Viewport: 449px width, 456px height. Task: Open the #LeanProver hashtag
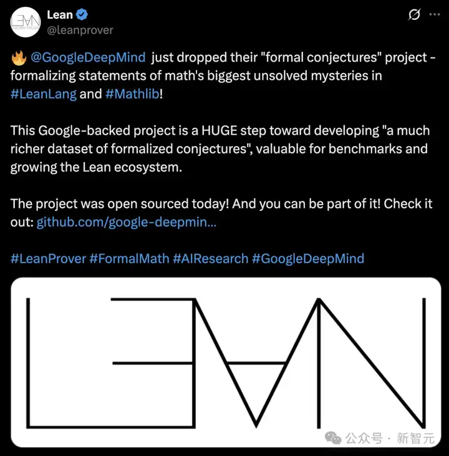[x=48, y=258]
